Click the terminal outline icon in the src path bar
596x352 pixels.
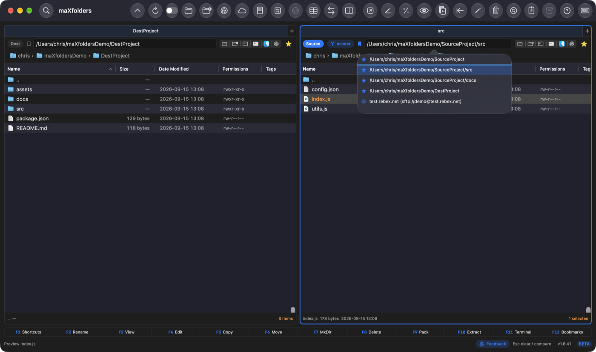click(541, 44)
